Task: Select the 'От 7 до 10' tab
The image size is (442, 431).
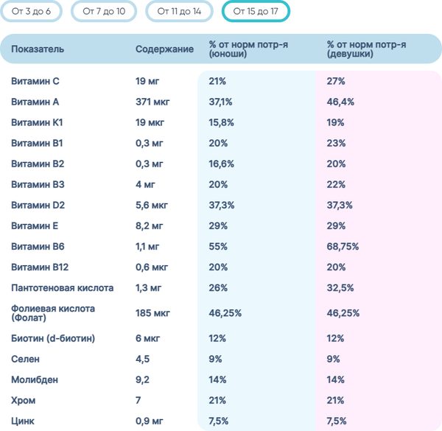Action: [x=105, y=12]
